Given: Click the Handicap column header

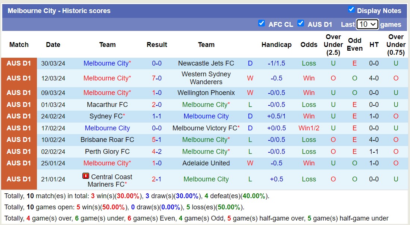Looking at the screenshot, I should coord(276,44).
